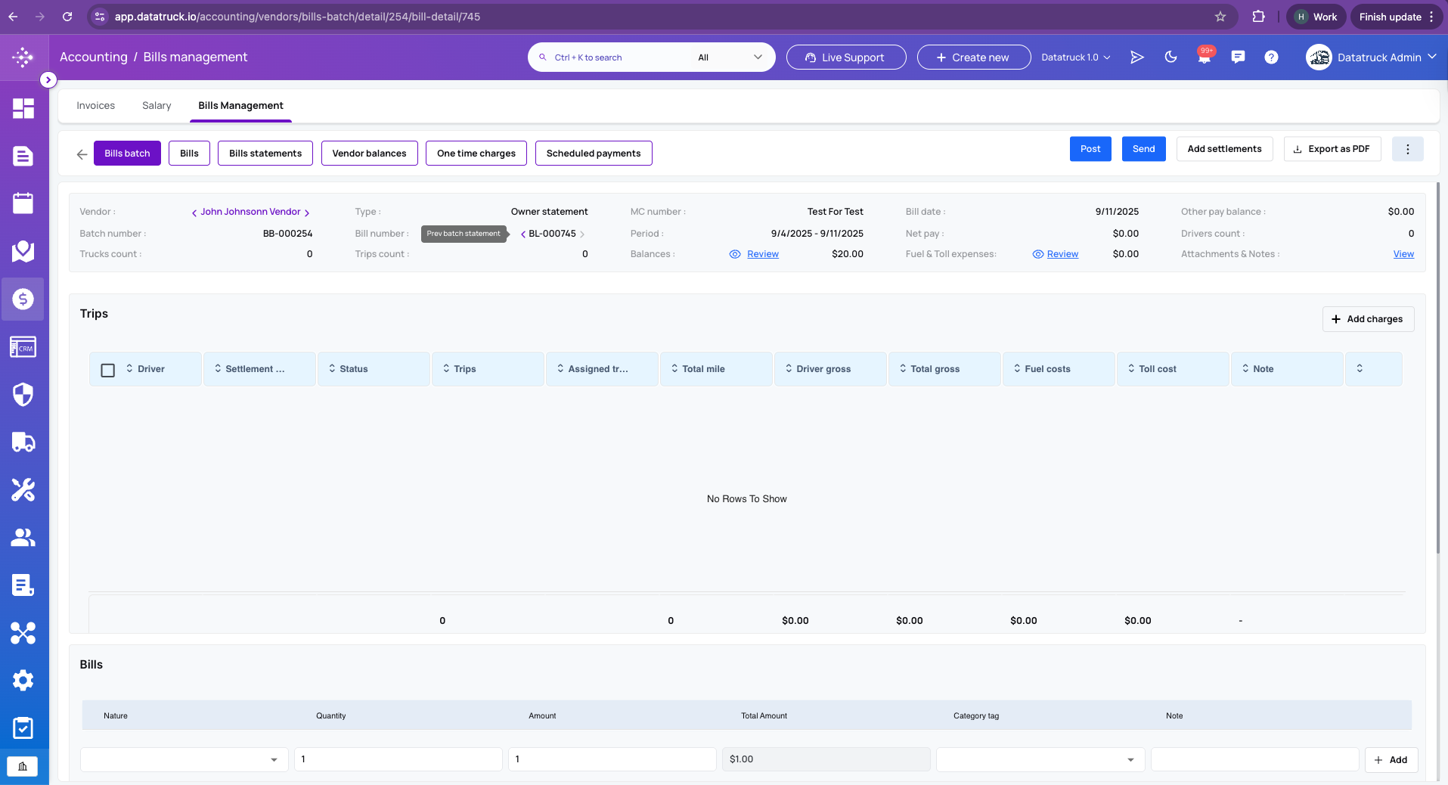
Task: Switch to the Salary tab
Action: pyautogui.click(x=157, y=105)
